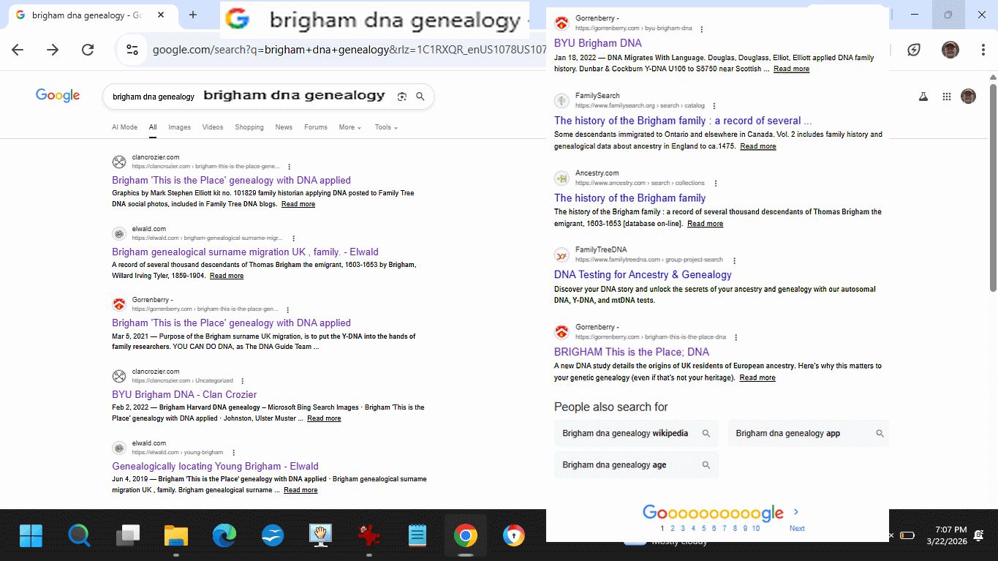Click the search magnifier icon in Google search box
Viewport: 998px width, 561px height.
(420, 97)
